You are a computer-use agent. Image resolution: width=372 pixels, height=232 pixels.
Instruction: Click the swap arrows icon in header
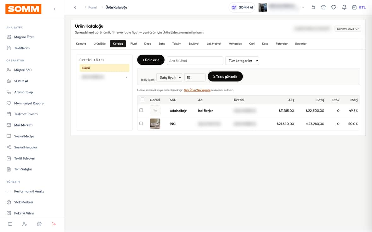pyautogui.click(x=313, y=7)
